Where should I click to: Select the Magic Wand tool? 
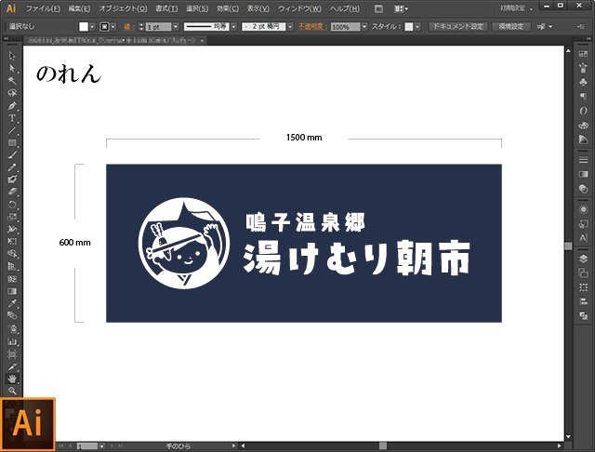[x=12, y=81]
